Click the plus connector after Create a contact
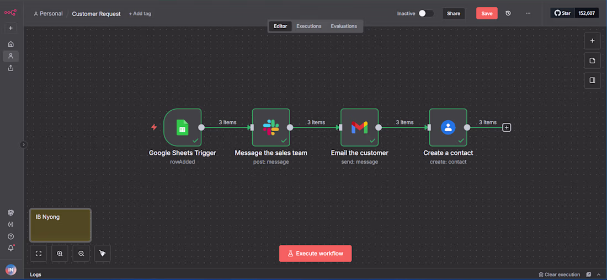Screen dimensions: 607x280 point(507,127)
